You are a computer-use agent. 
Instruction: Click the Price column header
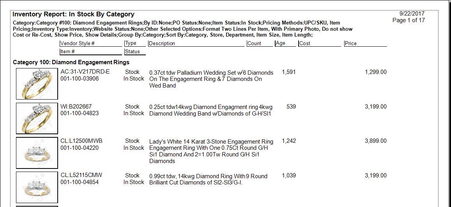(x=351, y=44)
